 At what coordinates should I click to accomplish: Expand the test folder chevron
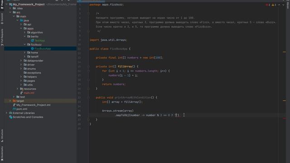(14, 97)
